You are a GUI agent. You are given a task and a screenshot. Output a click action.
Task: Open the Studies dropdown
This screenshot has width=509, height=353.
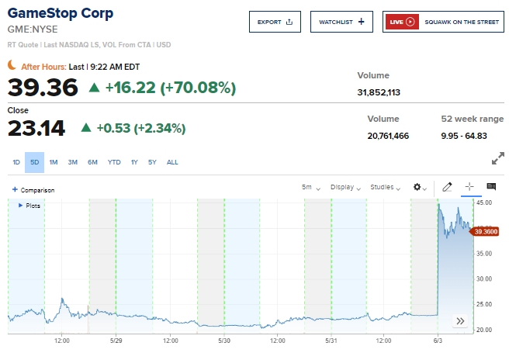click(x=385, y=187)
